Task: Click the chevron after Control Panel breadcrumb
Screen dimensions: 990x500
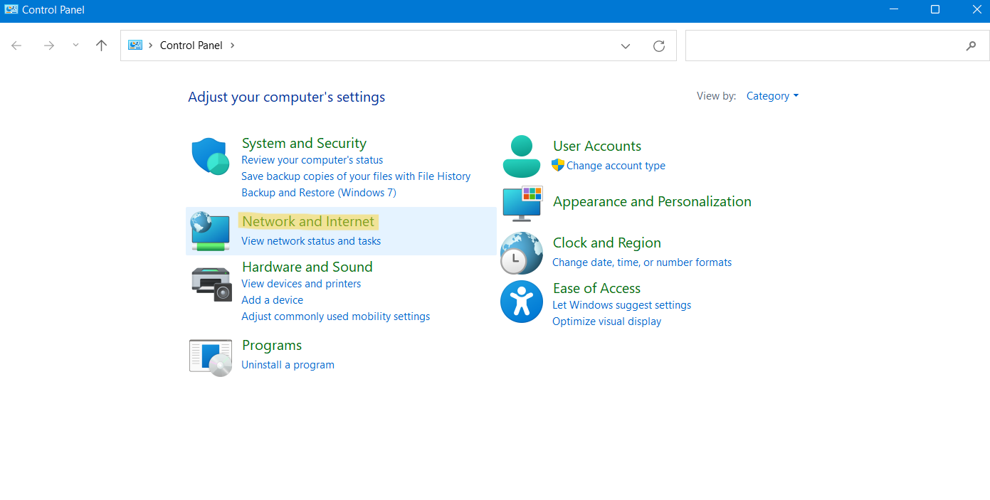Action: pos(232,46)
